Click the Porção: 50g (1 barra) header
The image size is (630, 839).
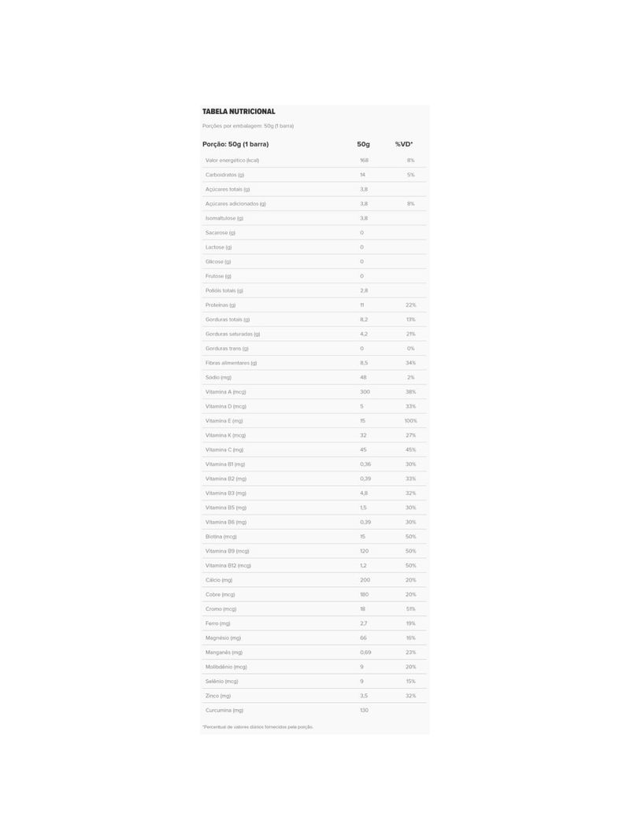coord(235,144)
